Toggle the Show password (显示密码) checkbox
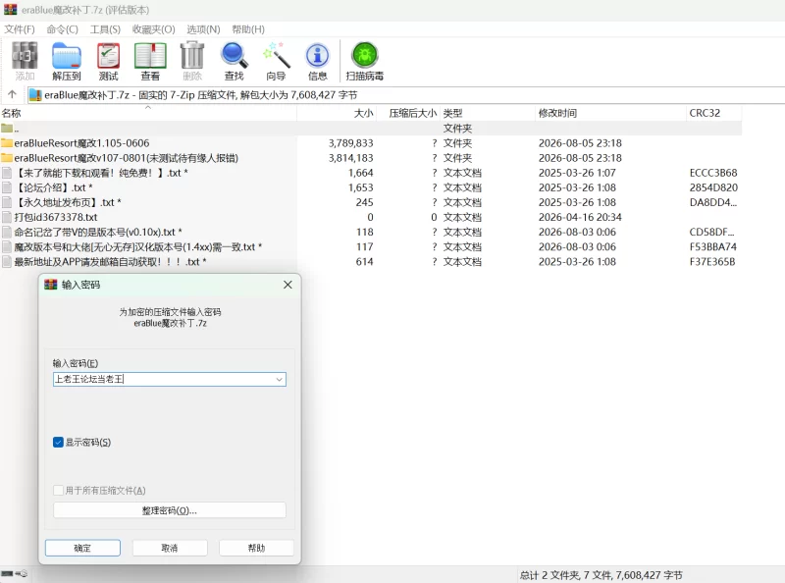The height and width of the screenshot is (583, 785). click(58, 443)
